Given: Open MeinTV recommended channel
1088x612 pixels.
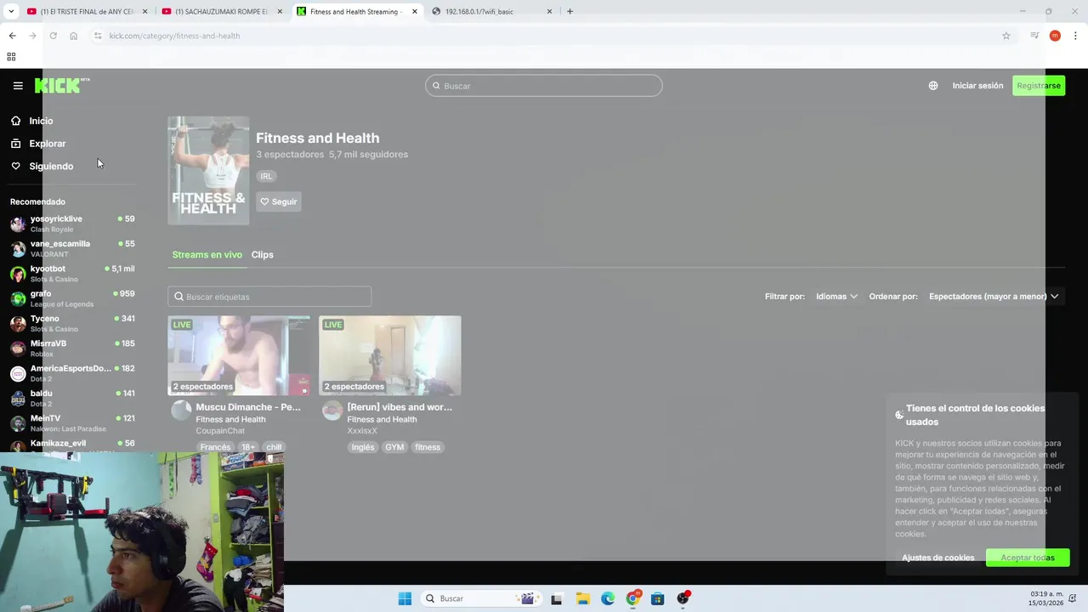Looking at the screenshot, I should click(72, 423).
